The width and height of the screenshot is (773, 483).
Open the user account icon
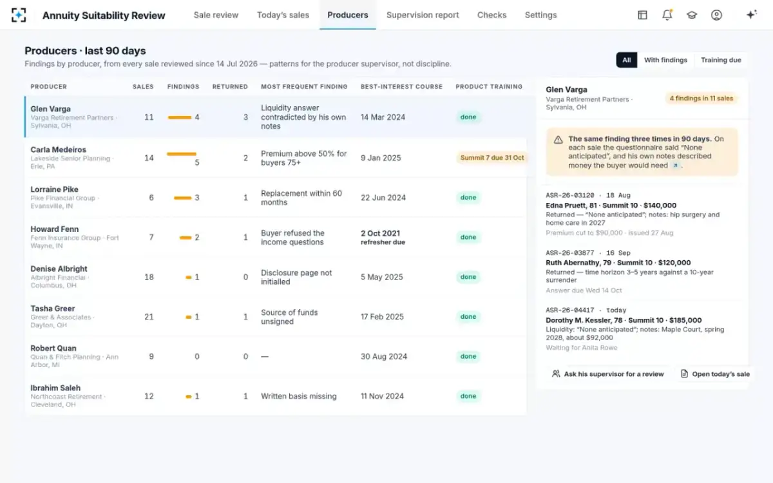click(716, 15)
